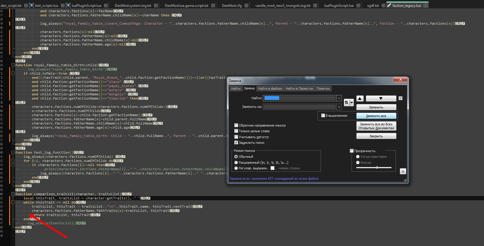484x246 pixels.
Task: Open the swap button's dropdown arrow
Action: [x=352, y=102]
